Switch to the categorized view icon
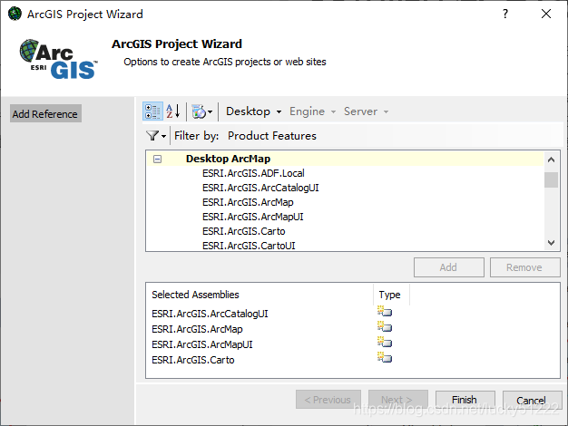The width and height of the screenshot is (568, 426). [152, 111]
